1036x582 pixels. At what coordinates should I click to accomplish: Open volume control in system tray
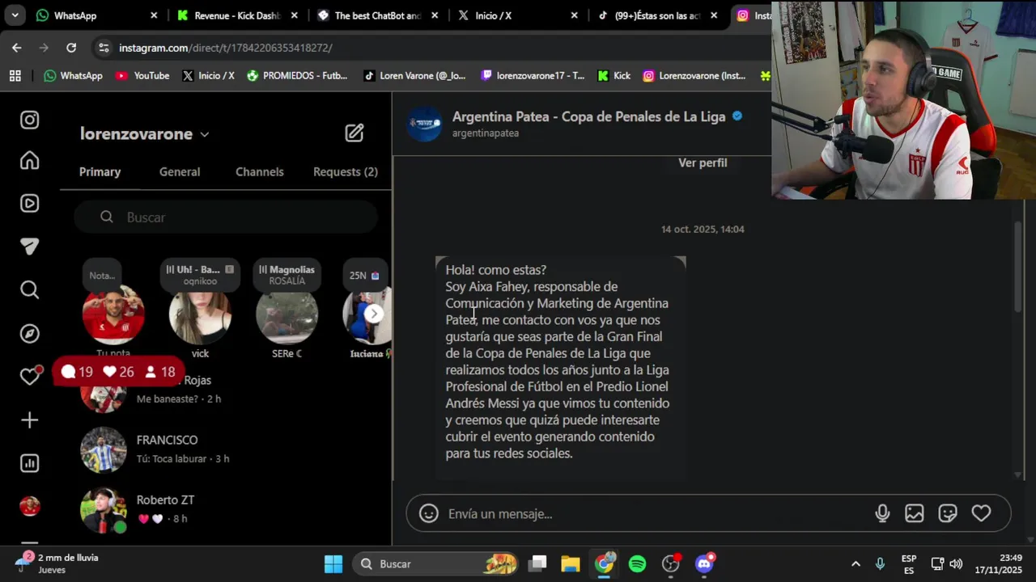click(956, 564)
